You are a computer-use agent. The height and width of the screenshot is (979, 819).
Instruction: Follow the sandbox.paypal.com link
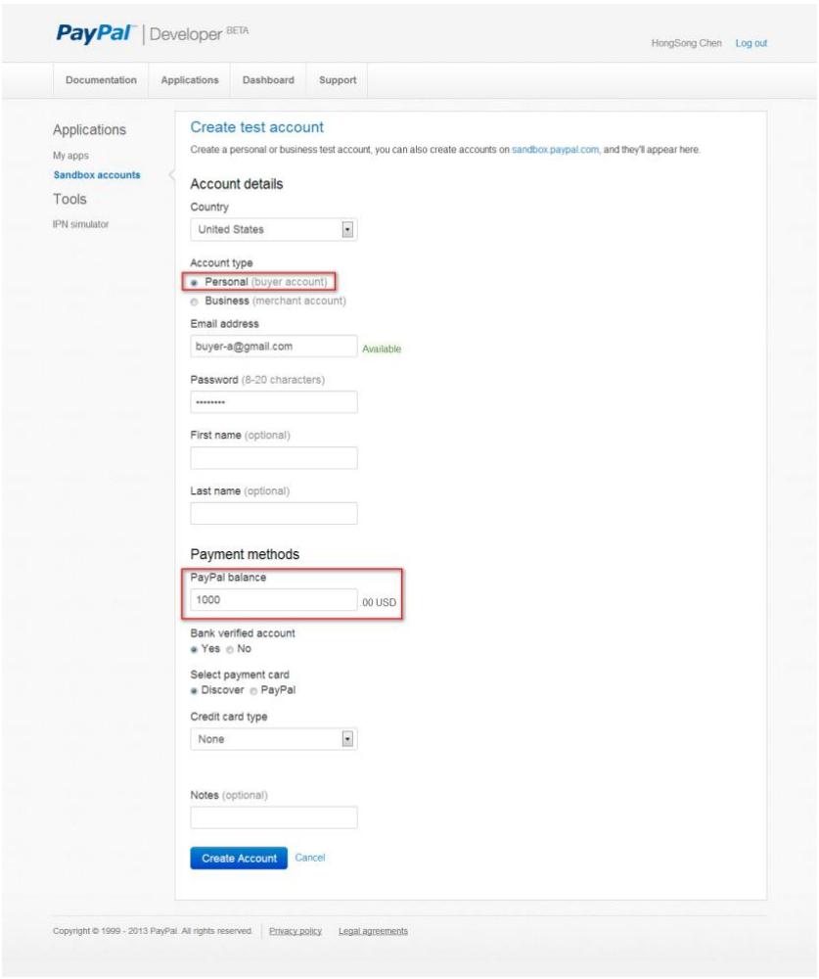[555, 150]
